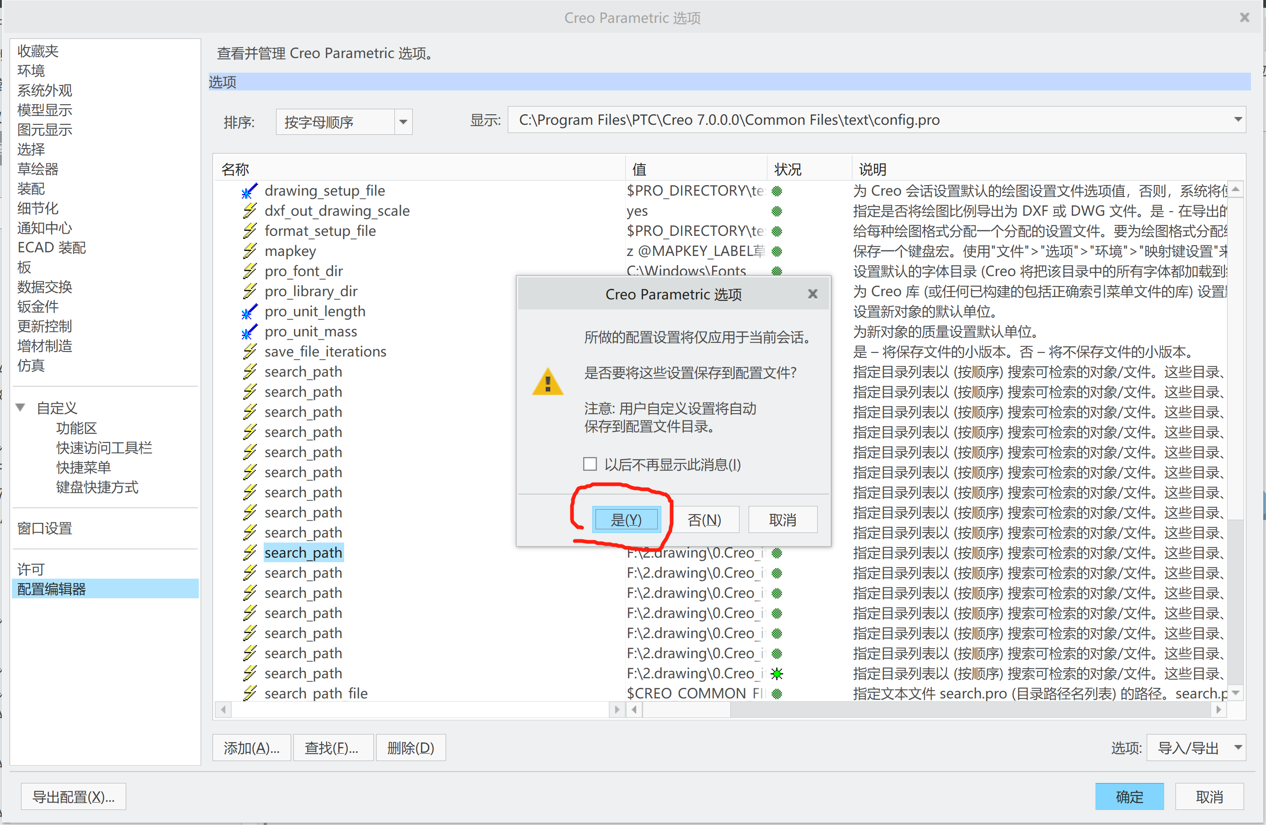
Task: Click the bright green star status icon
Action: [777, 674]
